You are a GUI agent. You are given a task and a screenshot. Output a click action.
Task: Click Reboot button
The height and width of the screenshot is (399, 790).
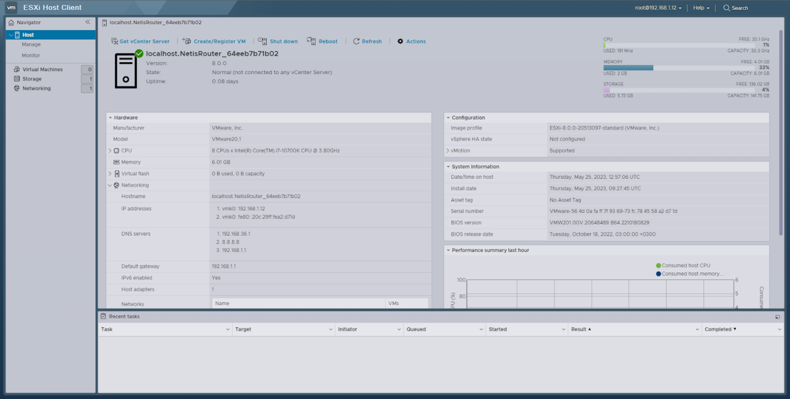(322, 41)
